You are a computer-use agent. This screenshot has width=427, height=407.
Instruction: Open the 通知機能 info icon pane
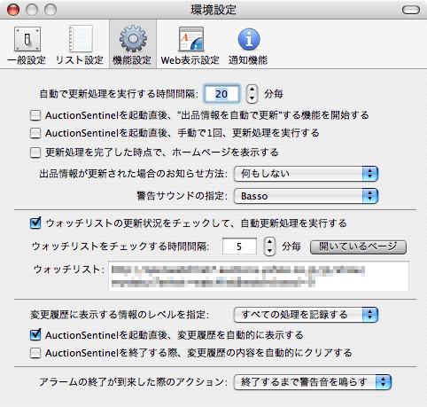[x=249, y=39]
